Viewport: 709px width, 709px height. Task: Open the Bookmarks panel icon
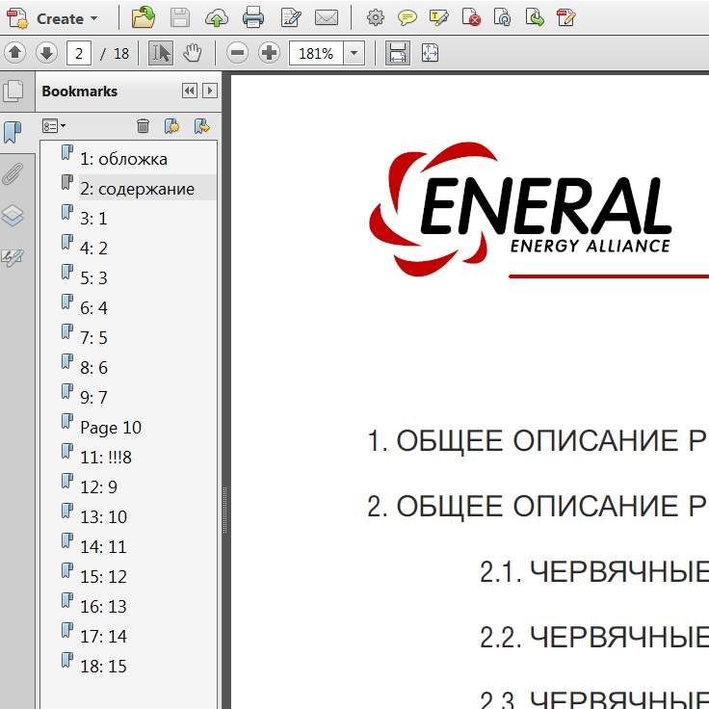click(13, 133)
